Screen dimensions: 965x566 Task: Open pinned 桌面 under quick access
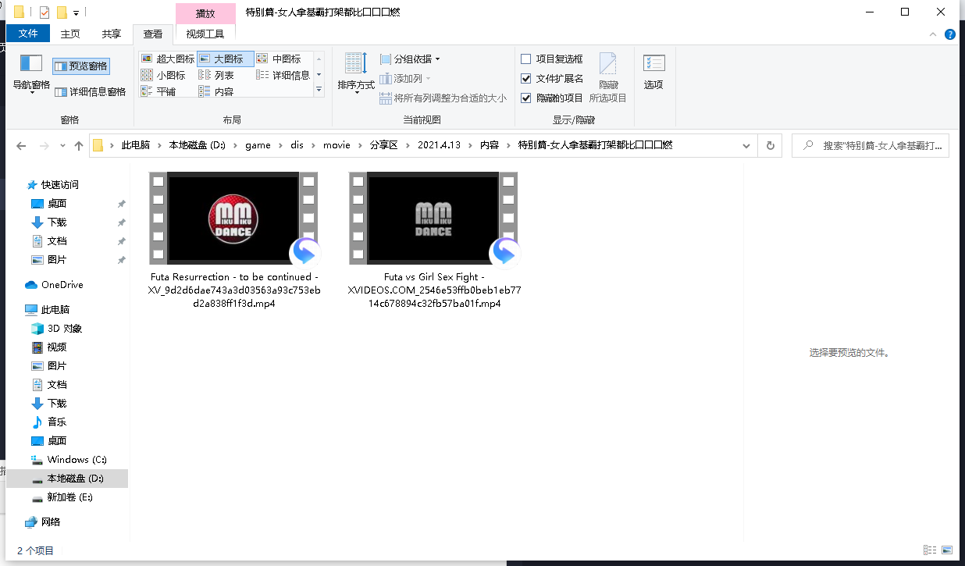point(57,204)
